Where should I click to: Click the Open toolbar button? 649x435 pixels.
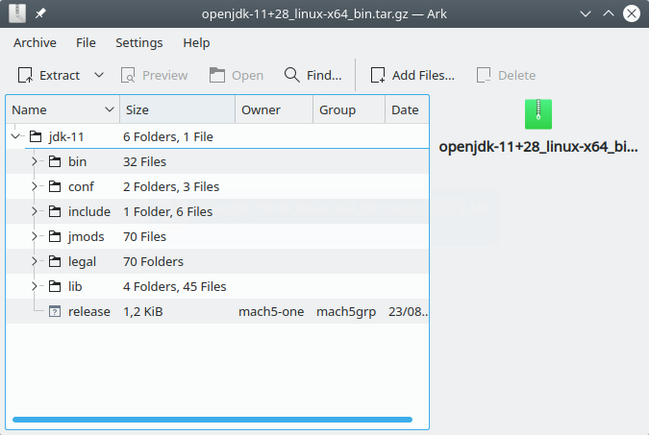pos(237,75)
